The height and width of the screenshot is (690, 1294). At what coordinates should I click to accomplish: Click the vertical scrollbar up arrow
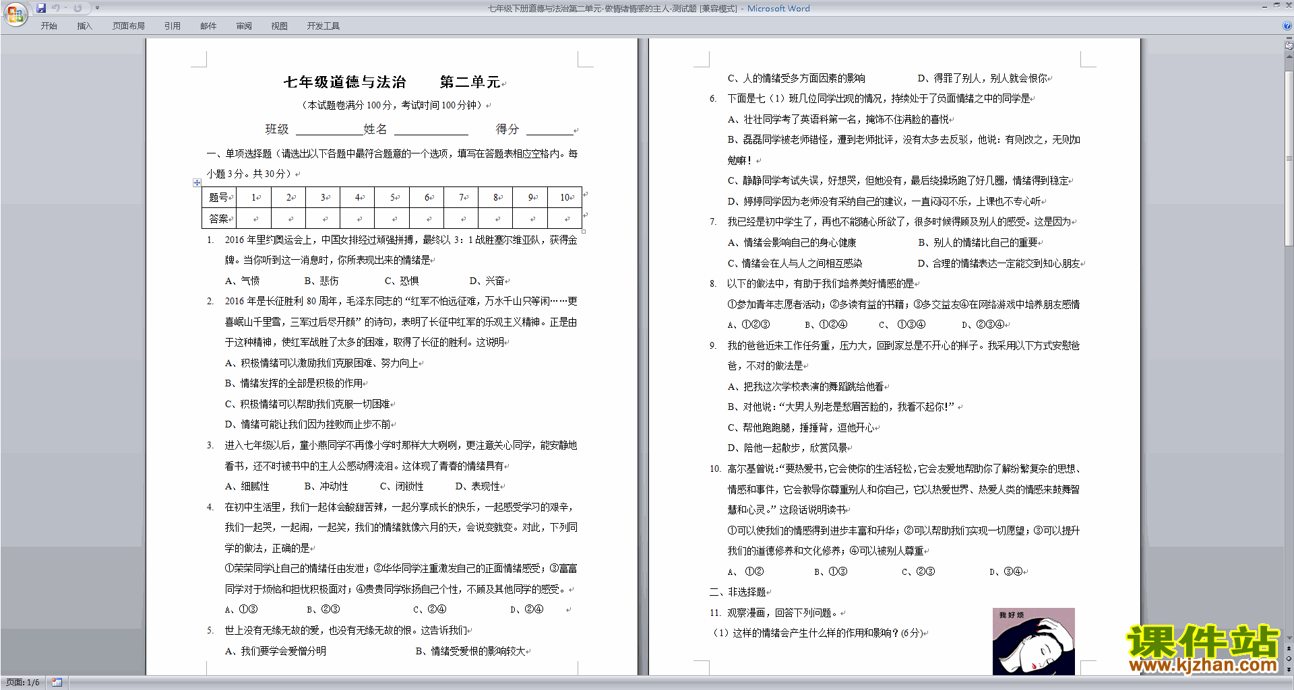(x=1289, y=56)
